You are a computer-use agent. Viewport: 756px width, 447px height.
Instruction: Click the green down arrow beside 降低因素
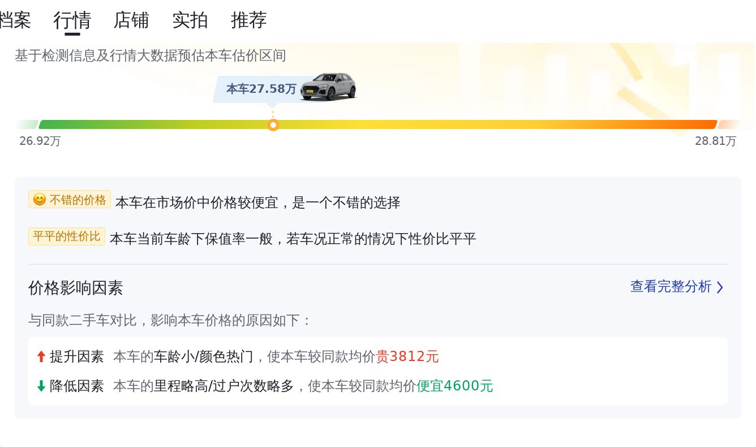coord(41,386)
